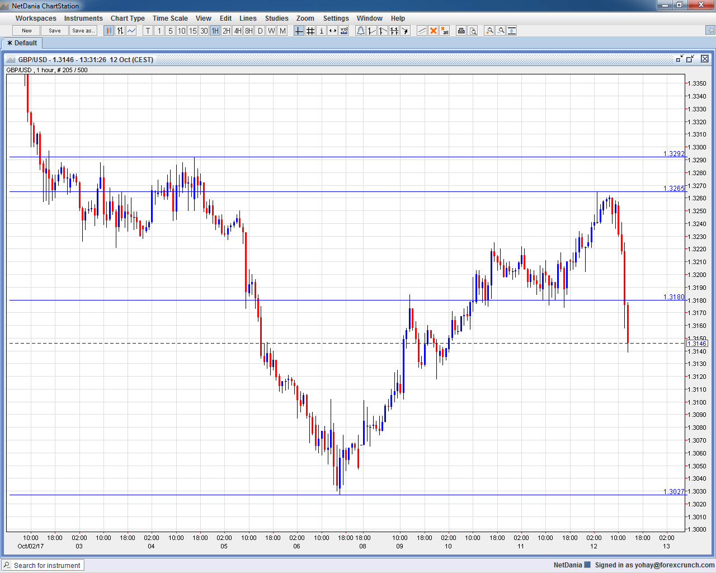Select the 2H time scale button
The width and height of the screenshot is (716, 573).
point(227,31)
